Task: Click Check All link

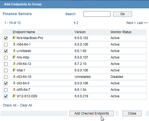Action: [x=9, y=105]
